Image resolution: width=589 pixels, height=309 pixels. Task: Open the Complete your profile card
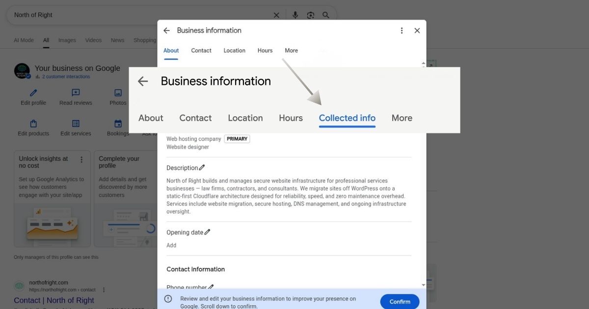click(125, 199)
